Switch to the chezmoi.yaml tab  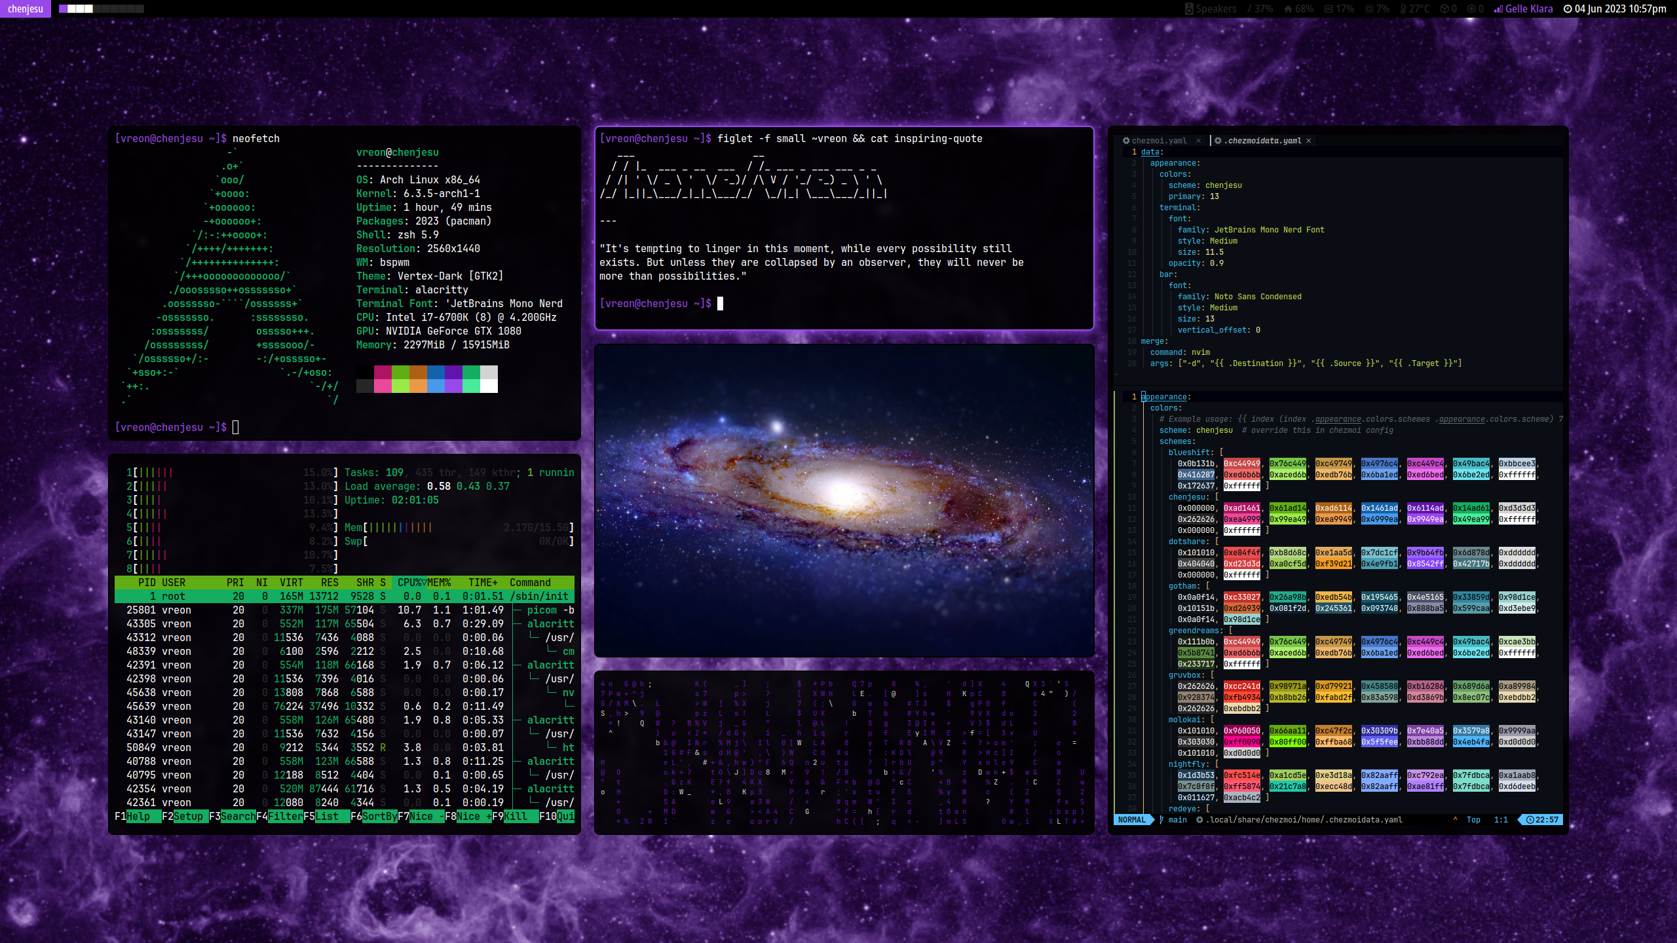pyautogui.click(x=1159, y=141)
